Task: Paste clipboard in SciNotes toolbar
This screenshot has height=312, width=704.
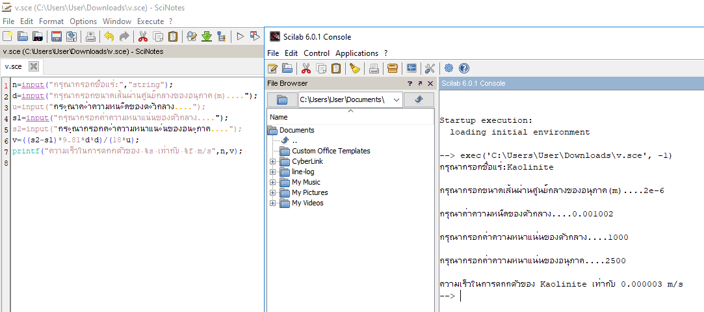Action: (172, 36)
